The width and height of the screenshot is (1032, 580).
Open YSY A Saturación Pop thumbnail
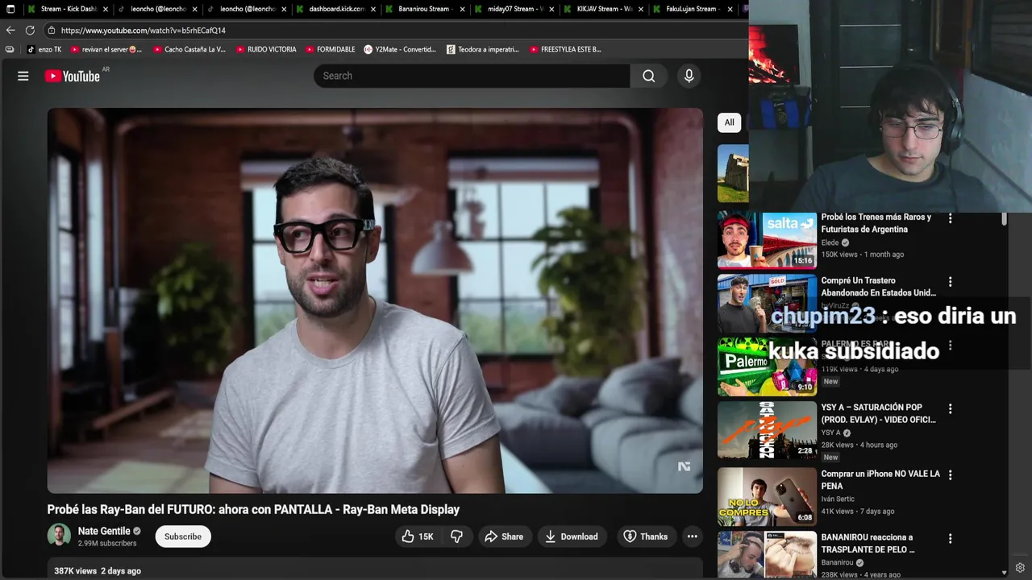coord(767,430)
